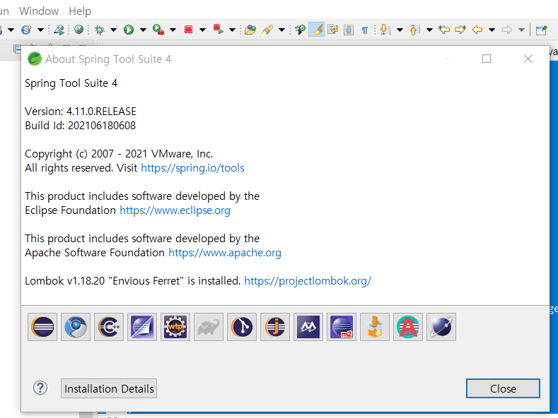Click the 'Build Id: 202106180608' text

coord(80,126)
